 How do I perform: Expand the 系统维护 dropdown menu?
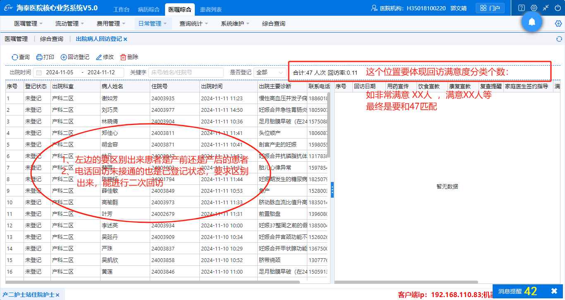point(235,24)
